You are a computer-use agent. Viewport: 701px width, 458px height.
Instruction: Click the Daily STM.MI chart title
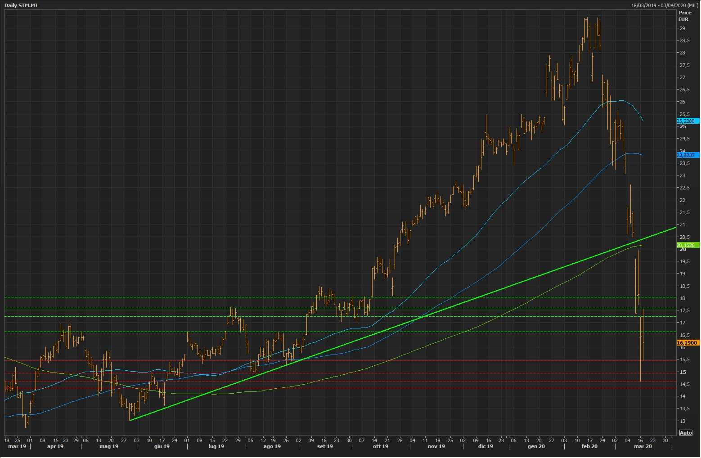click(21, 5)
